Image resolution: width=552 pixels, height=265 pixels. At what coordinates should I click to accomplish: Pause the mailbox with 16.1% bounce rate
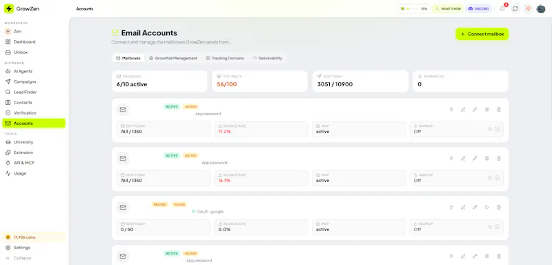click(x=487, y=158)
